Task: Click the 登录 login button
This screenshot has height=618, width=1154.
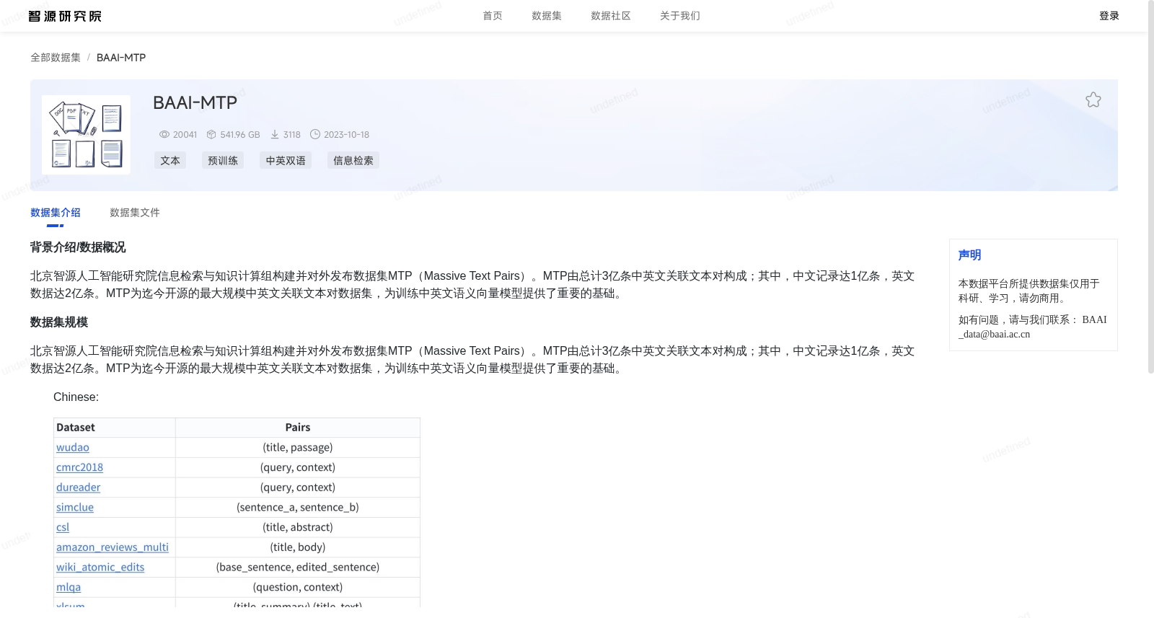Action: pos(1109,16)
